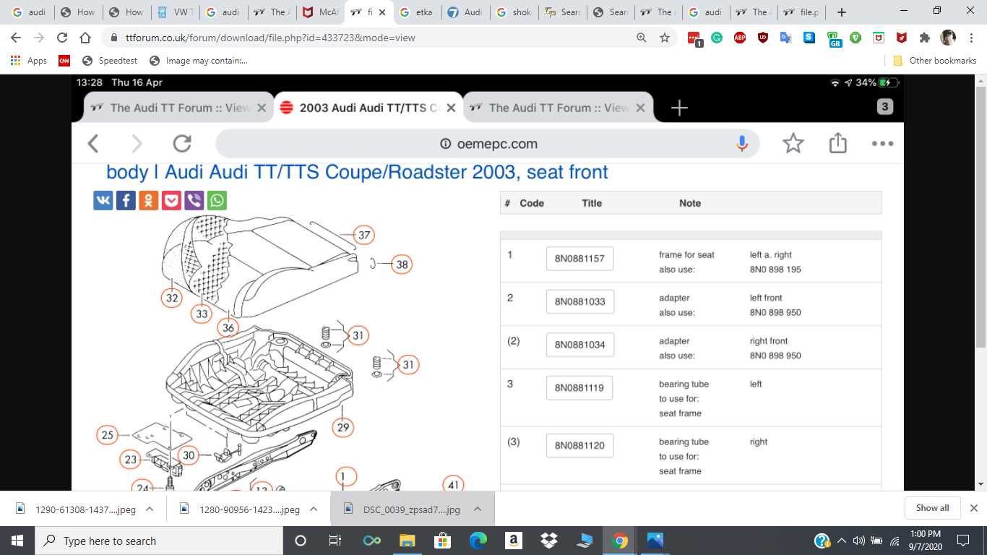The height and width of the screenshot is (555, 987).
Task: Open Chrome's three-dot menu
Action: pyautogui.click(x=971, y=38)
